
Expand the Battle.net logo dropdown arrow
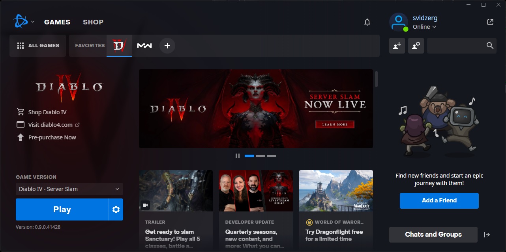tap(33, 22)
